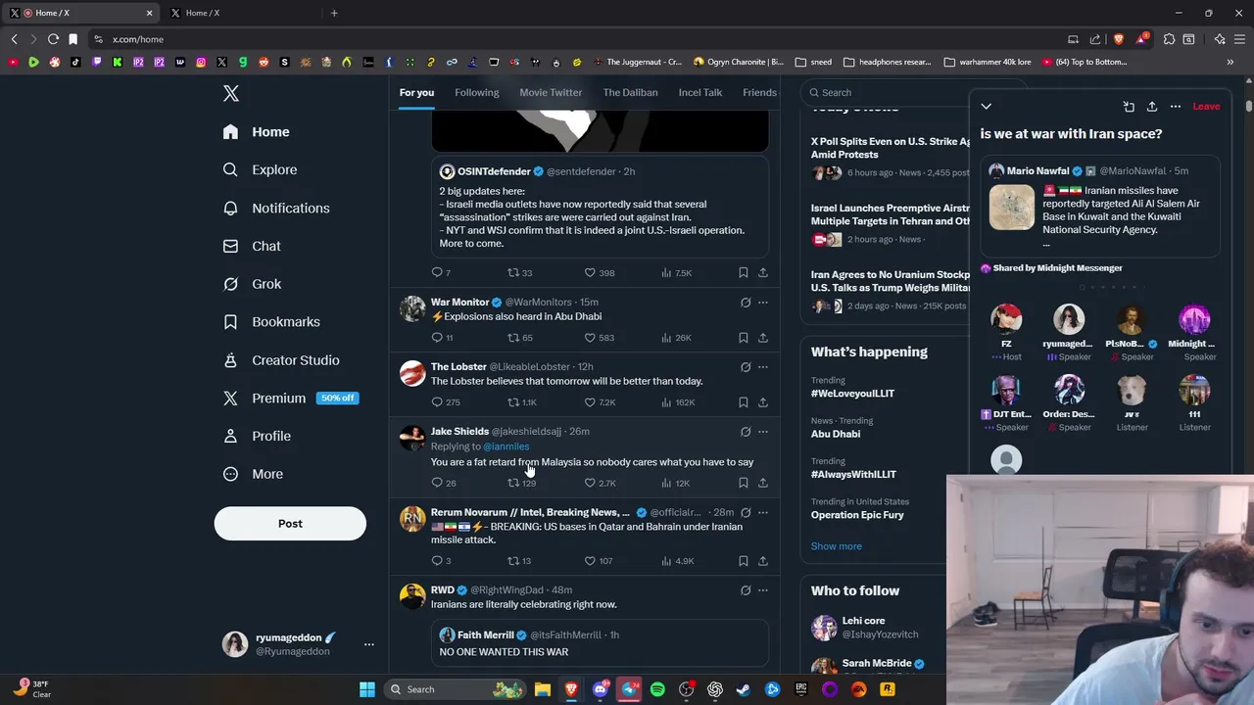Share the War Monitor post

click(763, 338)
